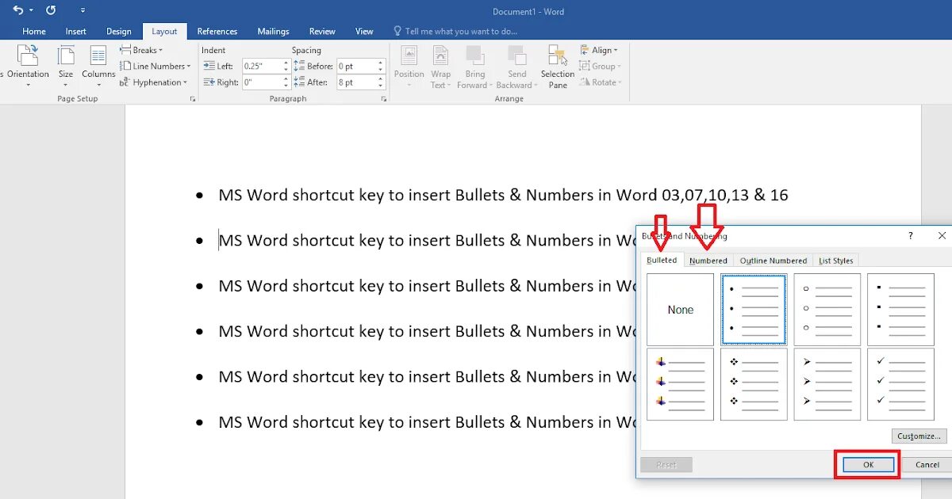Click the bullet line ending '03,07,10,13 & 16'
The image size is (952, 499).
(503, 195)
